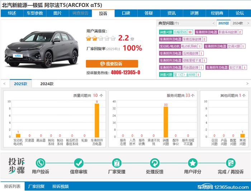Open the 车型参数 navigation tab
Viewport: 251px width, 191px height.
pos(35,13)
